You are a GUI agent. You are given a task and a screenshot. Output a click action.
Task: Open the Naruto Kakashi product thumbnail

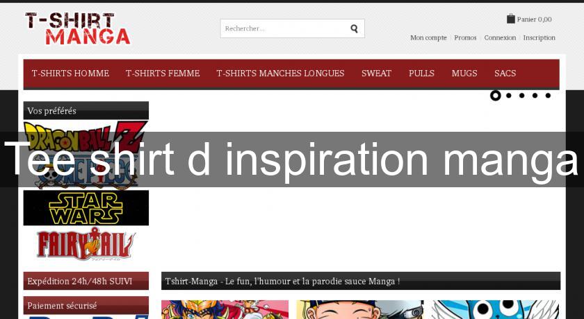(x=360, y=310)
